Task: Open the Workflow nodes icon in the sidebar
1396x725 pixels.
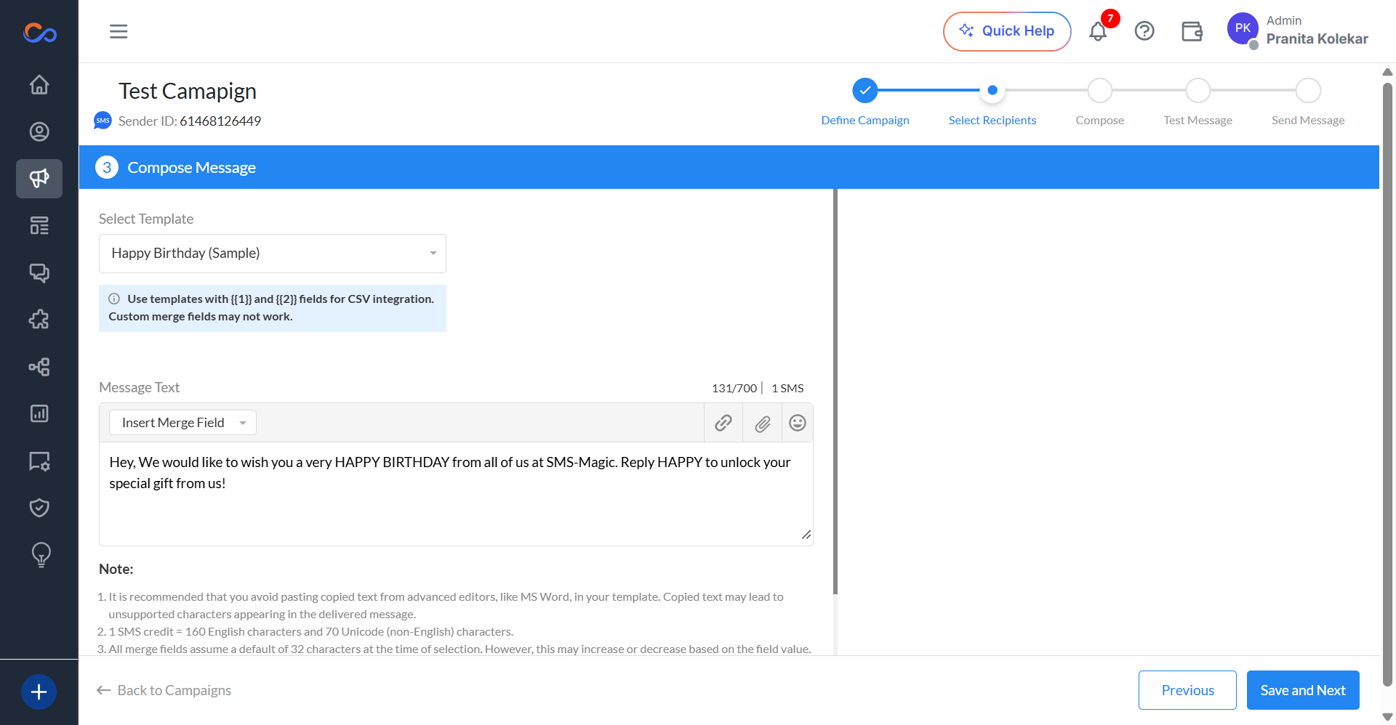Action: [39, 367]
